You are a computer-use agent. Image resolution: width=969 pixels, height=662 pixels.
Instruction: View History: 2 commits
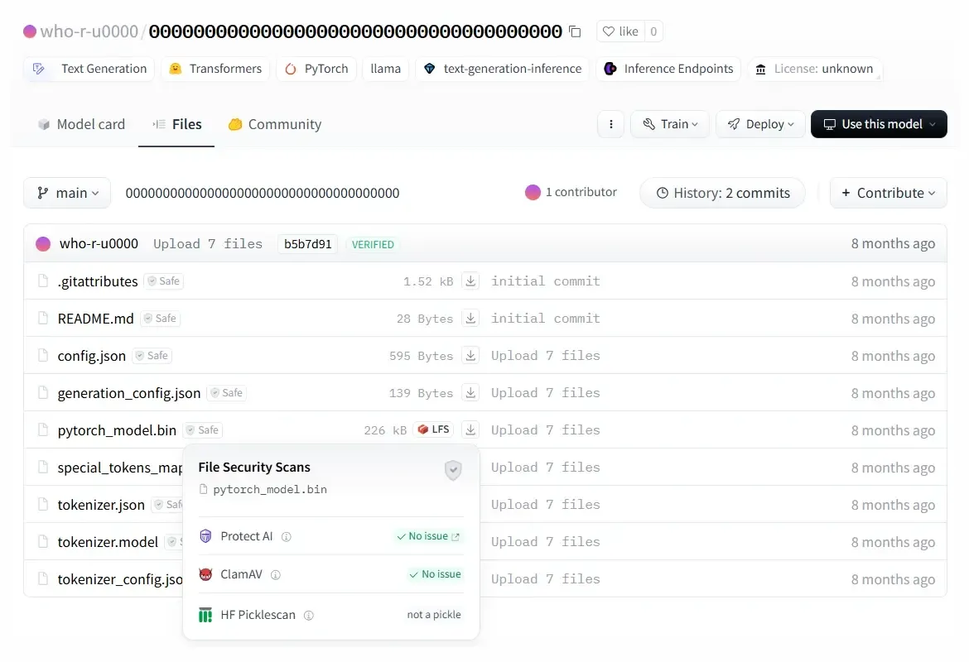point(722,193)
